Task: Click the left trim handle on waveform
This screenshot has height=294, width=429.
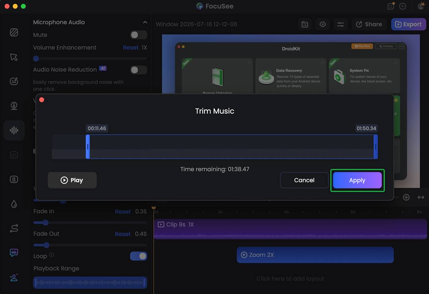Action: coord(88,147)
